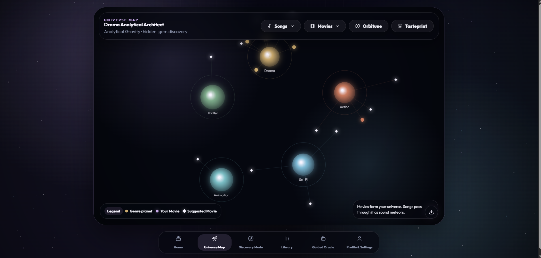Open Profile & Settings person icon
The image size is (541, 258).
tap(359, 238)
